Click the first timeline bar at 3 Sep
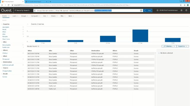The image size is (190, 106). tap(43, 41)
